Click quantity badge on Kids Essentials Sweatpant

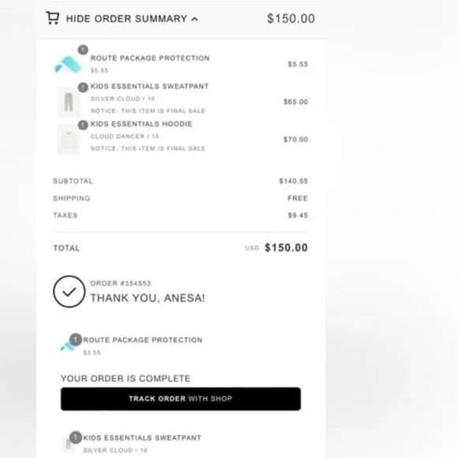coord(83,88)
